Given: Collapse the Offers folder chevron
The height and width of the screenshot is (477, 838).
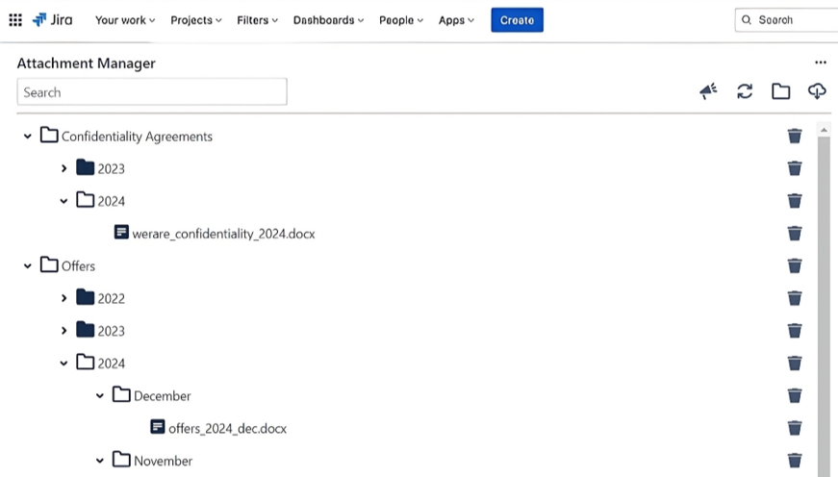Looking at the screenshot, I should point(28,265).
